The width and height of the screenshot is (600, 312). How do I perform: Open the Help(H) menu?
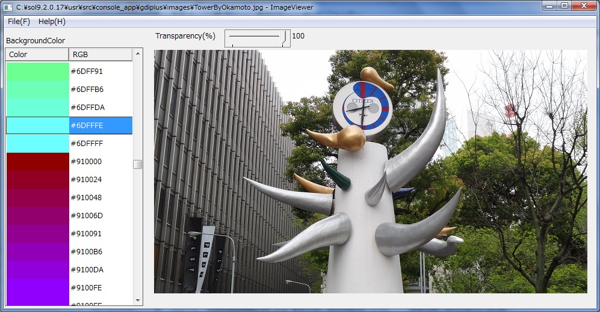click(52, 22)
